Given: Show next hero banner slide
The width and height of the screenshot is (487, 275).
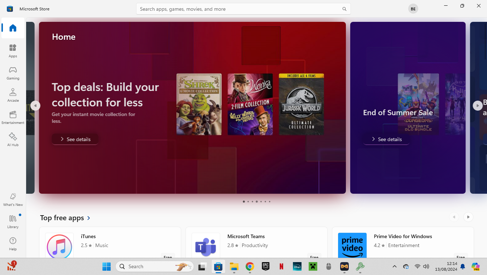Looking at the screenshot, I should pos(477,106).
